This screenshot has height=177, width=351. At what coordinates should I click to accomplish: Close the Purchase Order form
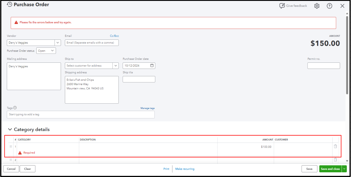point(342,6)
